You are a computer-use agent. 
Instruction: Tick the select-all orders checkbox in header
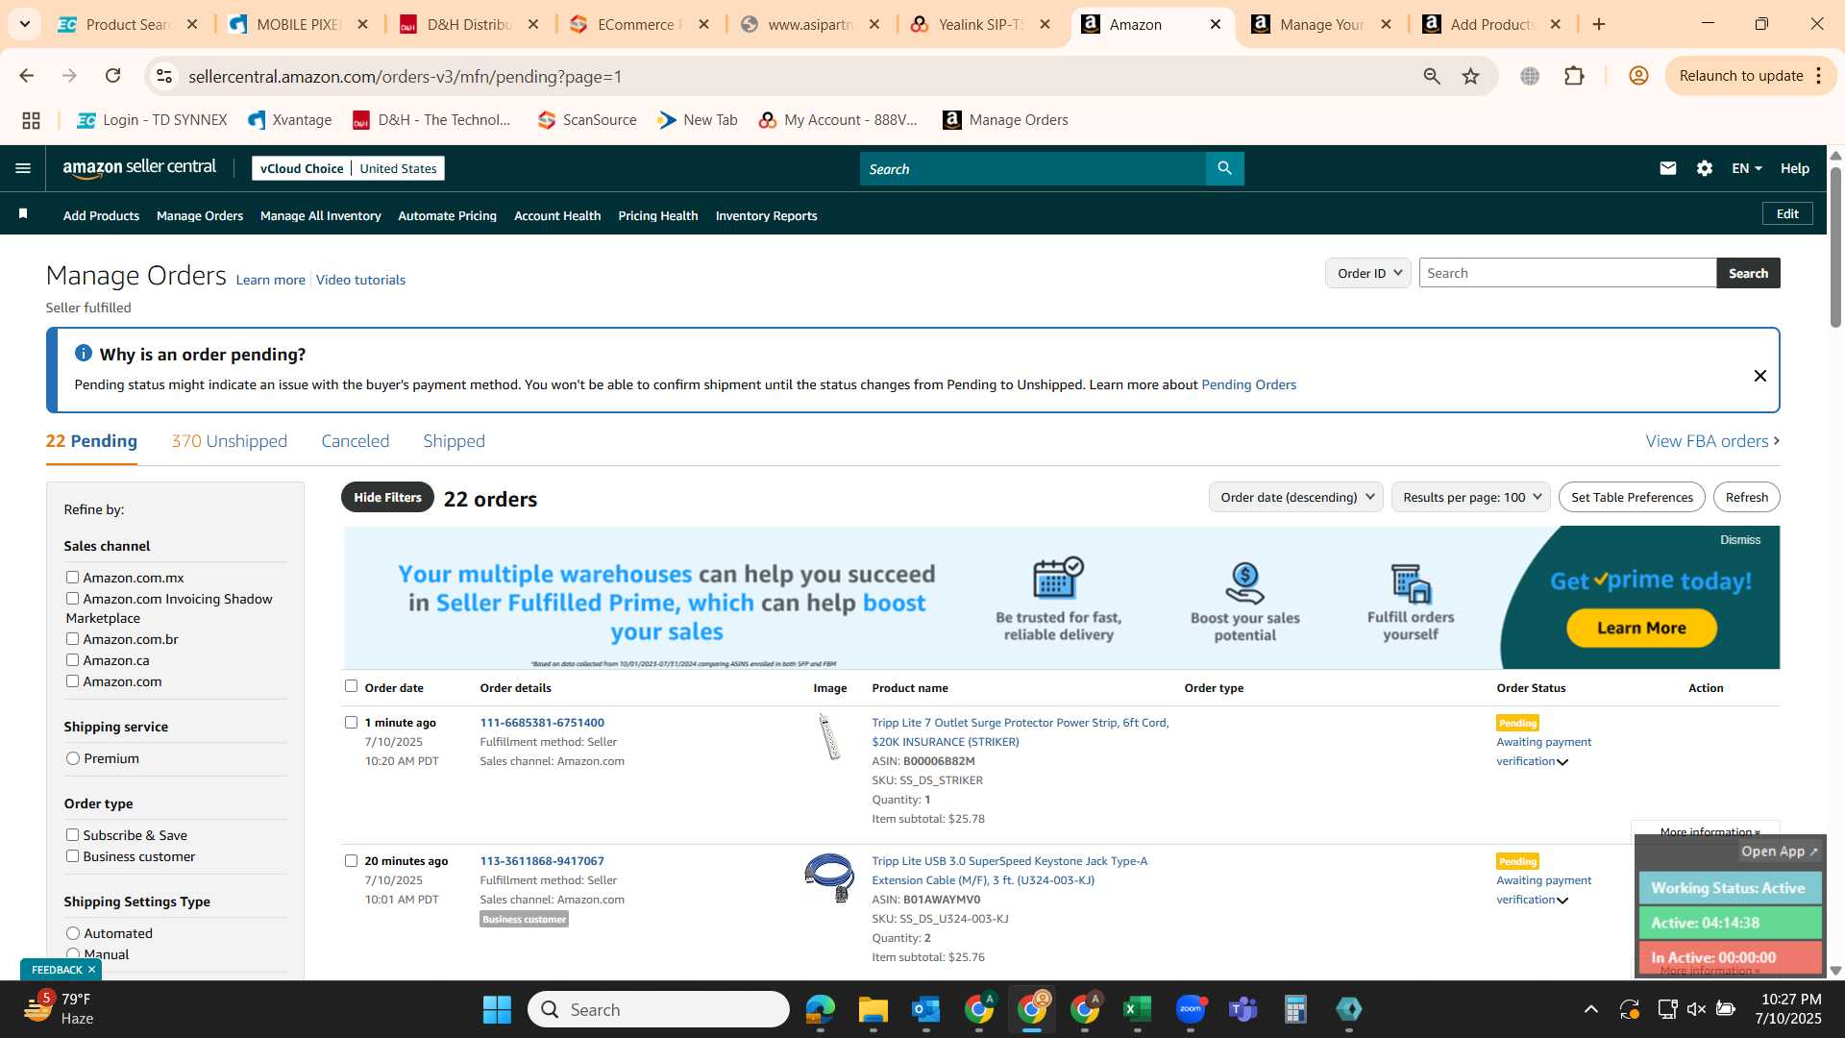coord(351,686)
